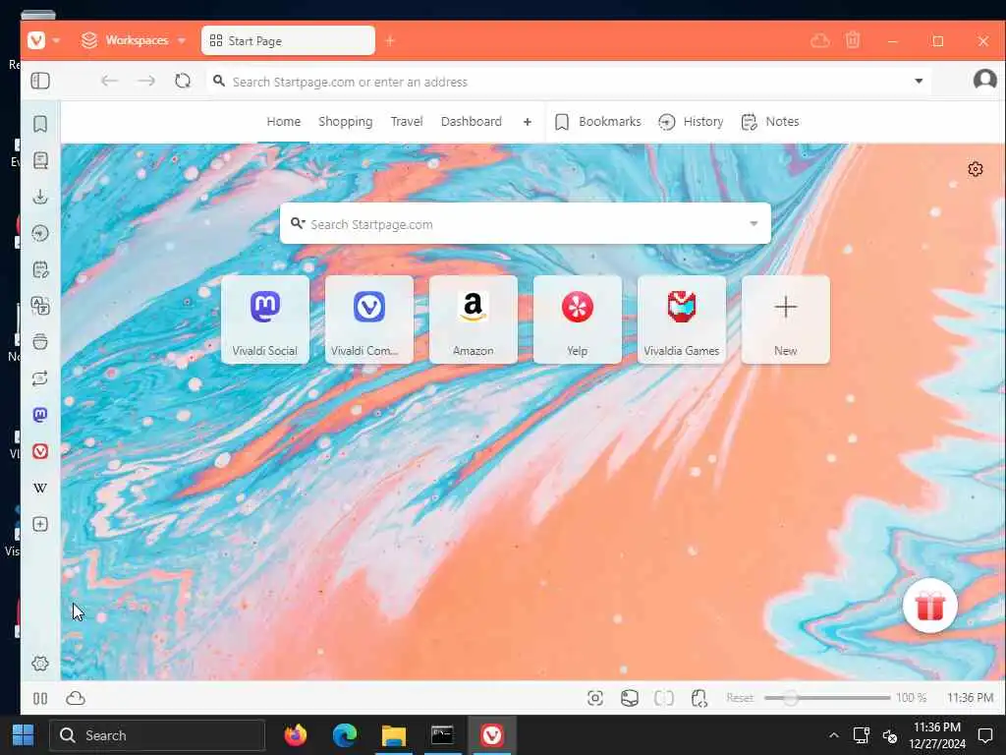Open the user profile icon
The width and height of the screenshot is (1006, 755).
click(984, 81)
